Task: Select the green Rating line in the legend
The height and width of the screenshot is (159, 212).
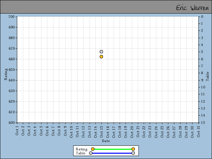Action: (x=113, y=149)
